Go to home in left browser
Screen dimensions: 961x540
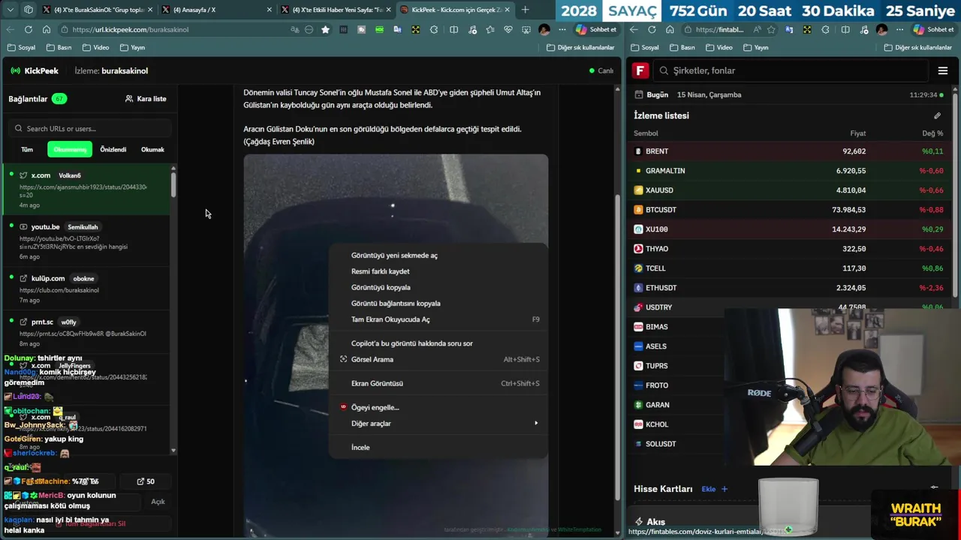pyautogui.click(x=46, y=29)
